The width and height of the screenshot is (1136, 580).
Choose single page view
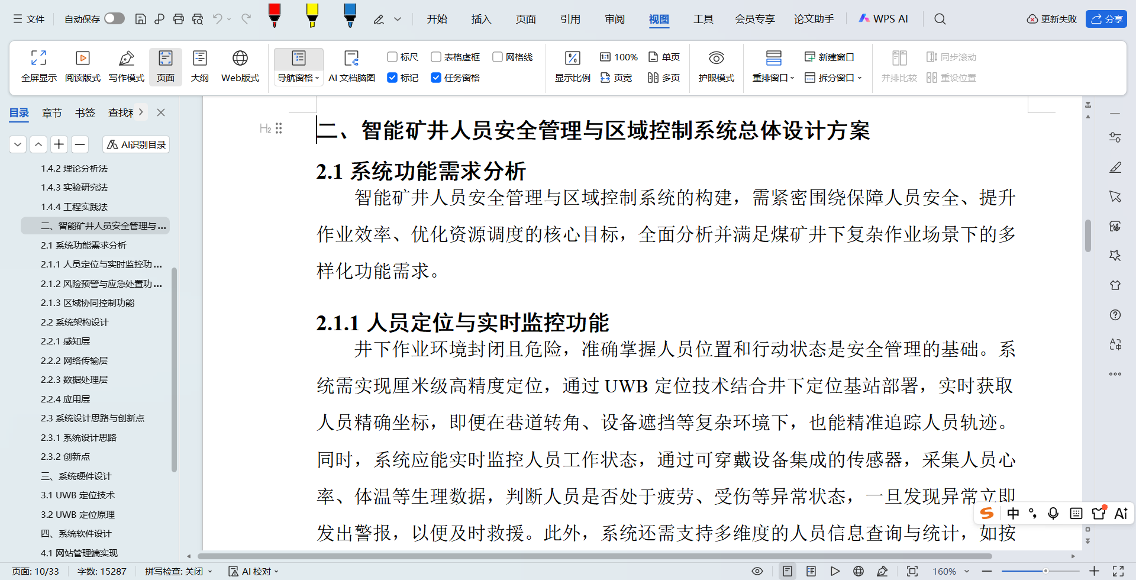[x=664, y=57]
